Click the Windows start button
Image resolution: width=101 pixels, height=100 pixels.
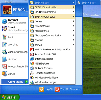10,97
